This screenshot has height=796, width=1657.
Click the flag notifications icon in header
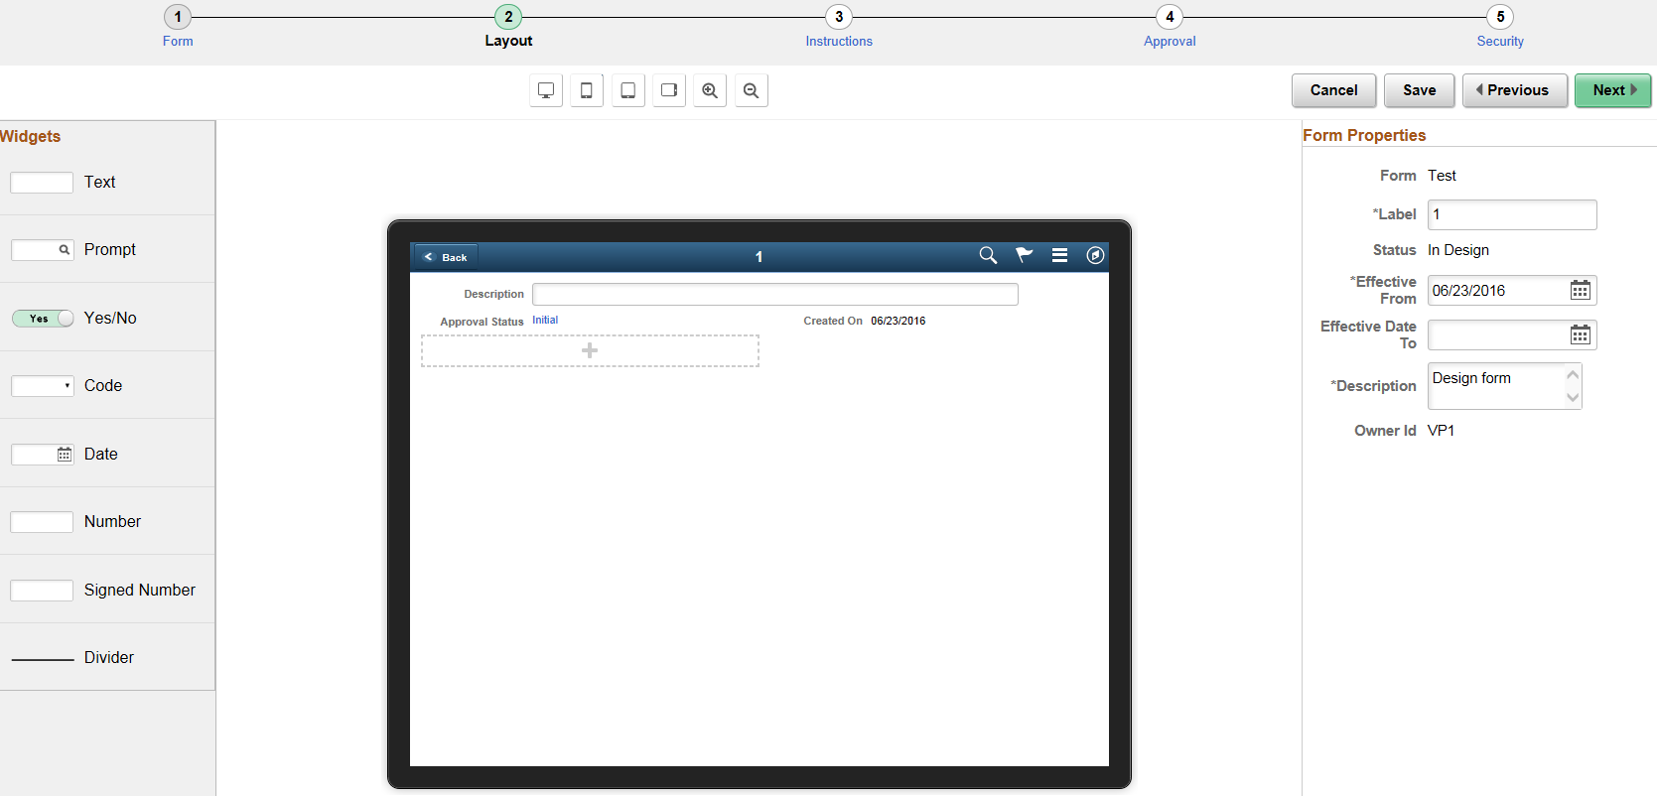click(1024, 255)
